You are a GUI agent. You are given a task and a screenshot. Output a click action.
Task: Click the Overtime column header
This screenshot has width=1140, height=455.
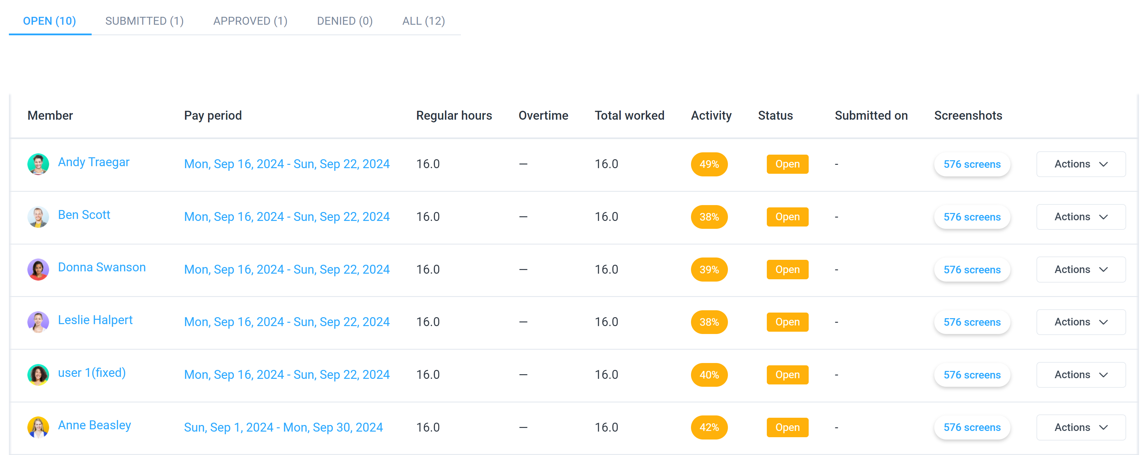543,115
